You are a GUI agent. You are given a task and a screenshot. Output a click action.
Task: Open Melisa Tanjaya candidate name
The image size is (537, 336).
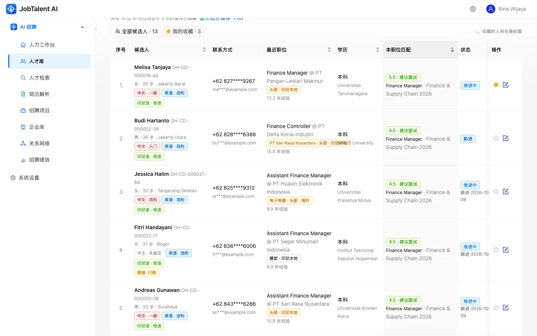[x=153, y=67]
